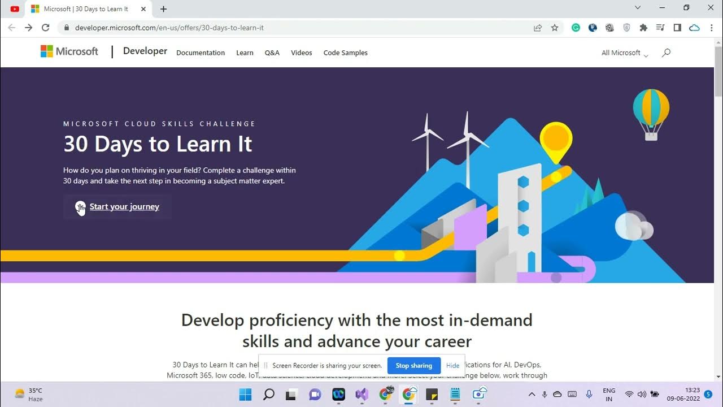The width and height of the screenshot is (723, 407).
Task: Expand the tab search chevron
Action: (x=638, y=8)
